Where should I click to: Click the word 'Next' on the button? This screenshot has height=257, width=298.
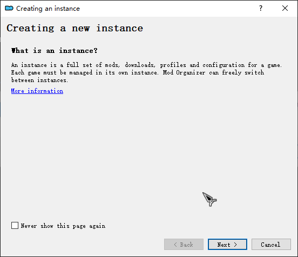[223, 245]
